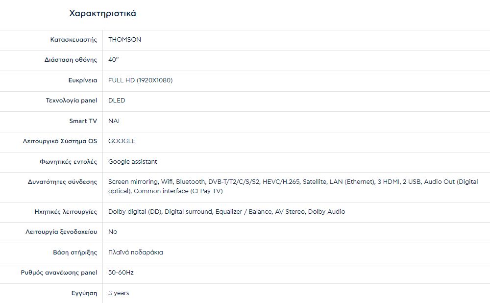The image size is (490, 303).
Task: Click the DLED panel technology value
Action: 117,101
